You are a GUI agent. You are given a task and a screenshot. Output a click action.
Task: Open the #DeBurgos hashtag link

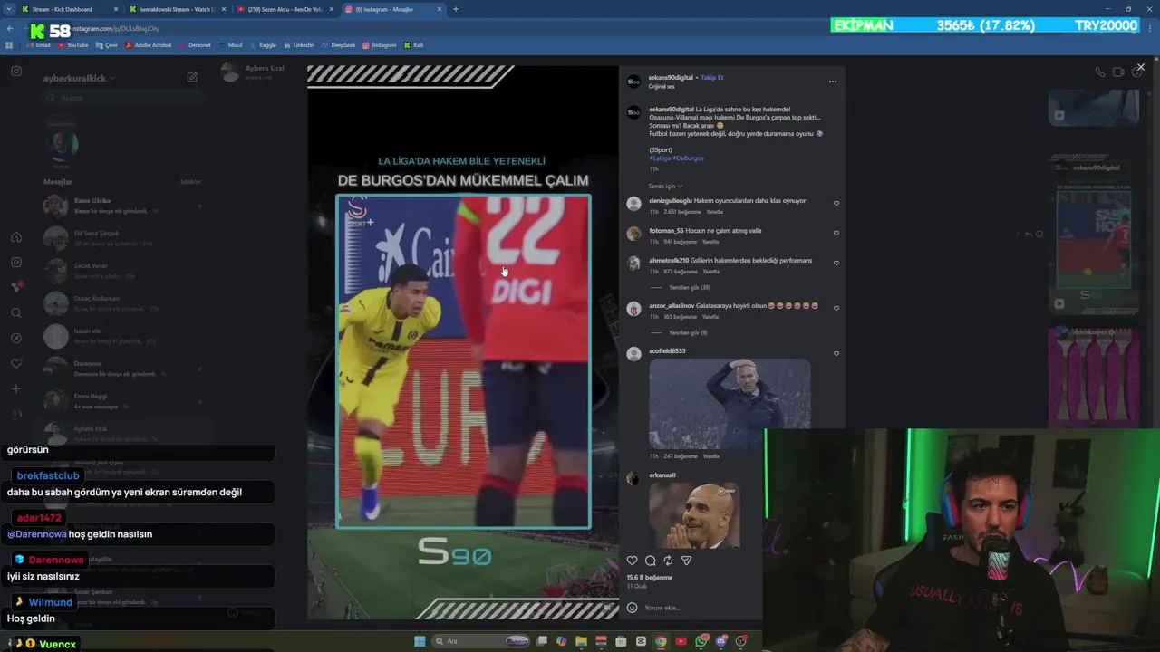click(688, 158)
